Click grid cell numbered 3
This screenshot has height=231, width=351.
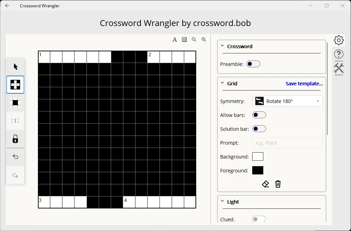click(44, 202)
